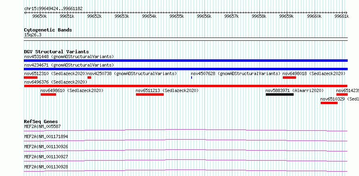Click the 99651k ruler tick label

click(x=67, y=16)
